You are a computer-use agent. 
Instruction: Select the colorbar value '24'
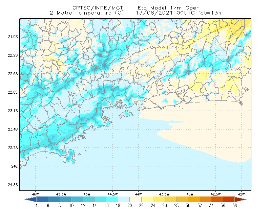153,206
